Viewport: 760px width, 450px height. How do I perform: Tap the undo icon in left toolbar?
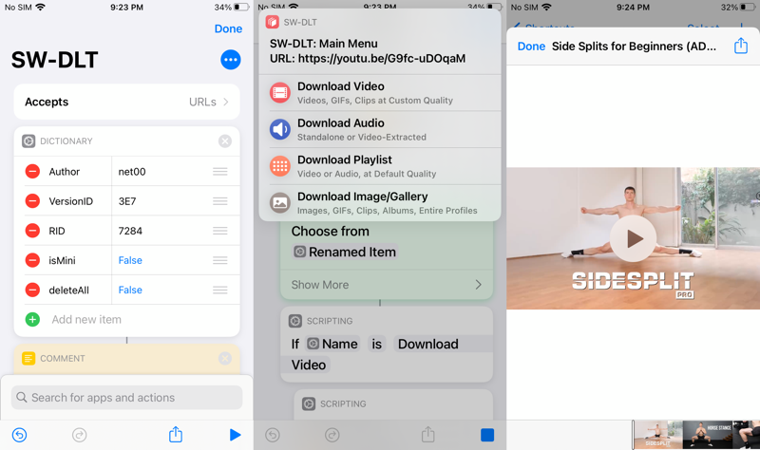(x=19, y=435)
